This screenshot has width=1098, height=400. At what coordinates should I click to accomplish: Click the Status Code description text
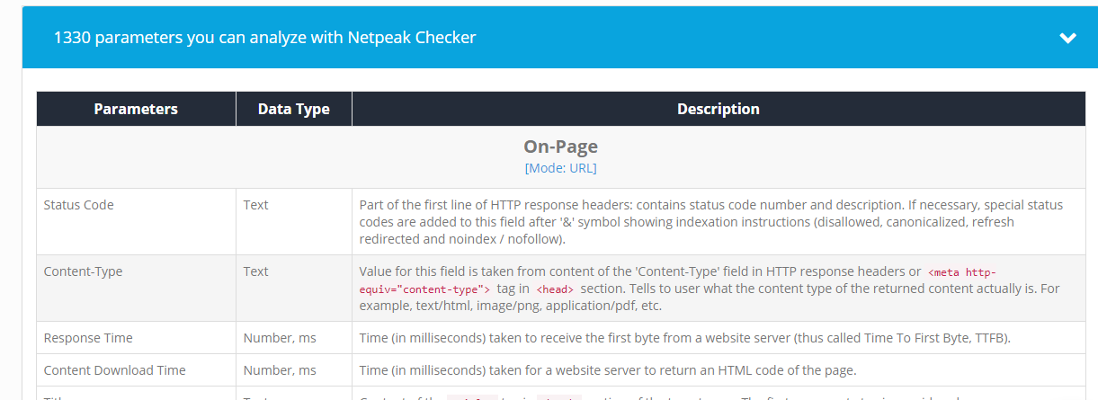pos(710,222)
